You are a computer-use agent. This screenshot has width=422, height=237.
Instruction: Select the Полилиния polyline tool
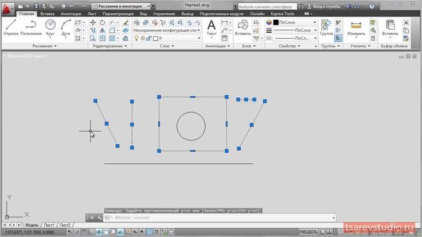(x=31, y=28)
